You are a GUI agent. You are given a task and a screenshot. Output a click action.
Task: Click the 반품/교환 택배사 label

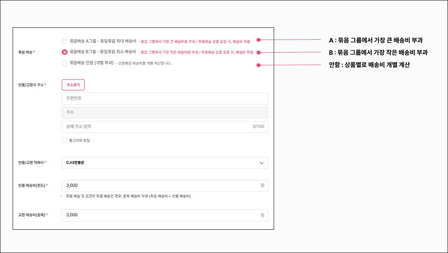click(x=31, y=163)
